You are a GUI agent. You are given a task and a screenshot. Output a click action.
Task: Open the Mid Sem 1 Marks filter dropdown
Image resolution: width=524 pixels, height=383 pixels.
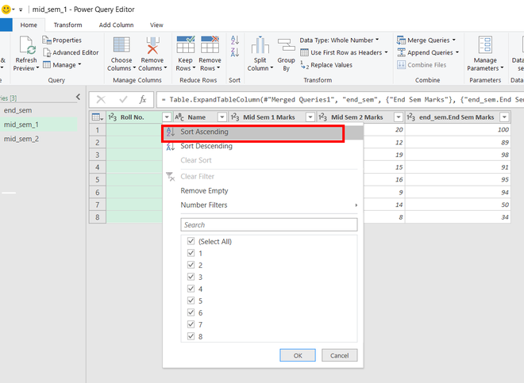point(310,117)
